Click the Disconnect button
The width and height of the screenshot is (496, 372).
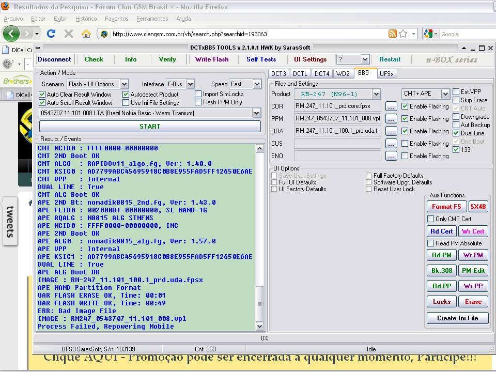point(54,59)
